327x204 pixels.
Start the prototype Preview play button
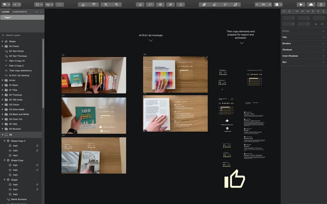pos(301,4)
